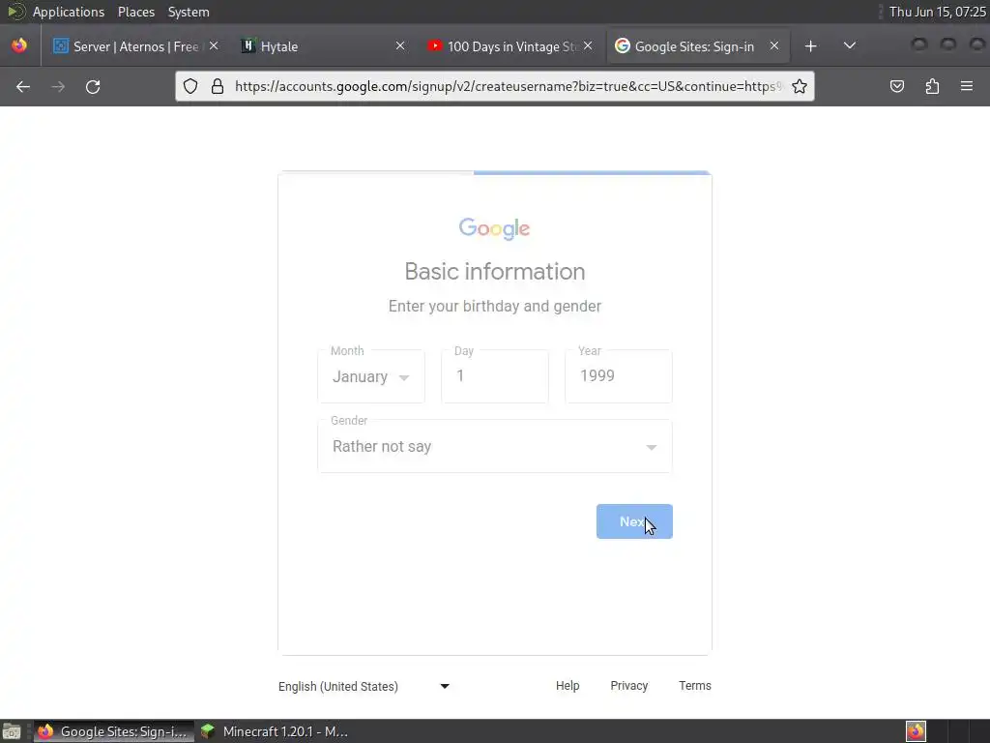
Task: Open the Privacy link
Action: [628, 686]
